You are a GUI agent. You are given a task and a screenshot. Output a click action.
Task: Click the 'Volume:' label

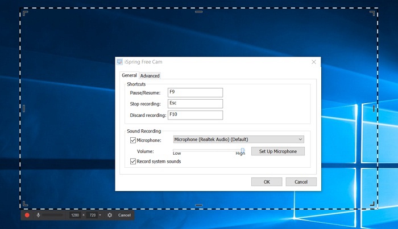(146, 151)
